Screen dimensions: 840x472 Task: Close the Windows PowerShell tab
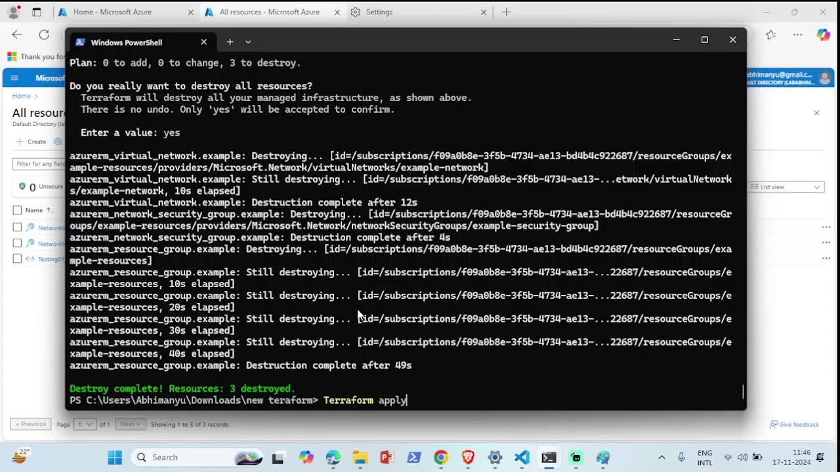tap(203, 42)
